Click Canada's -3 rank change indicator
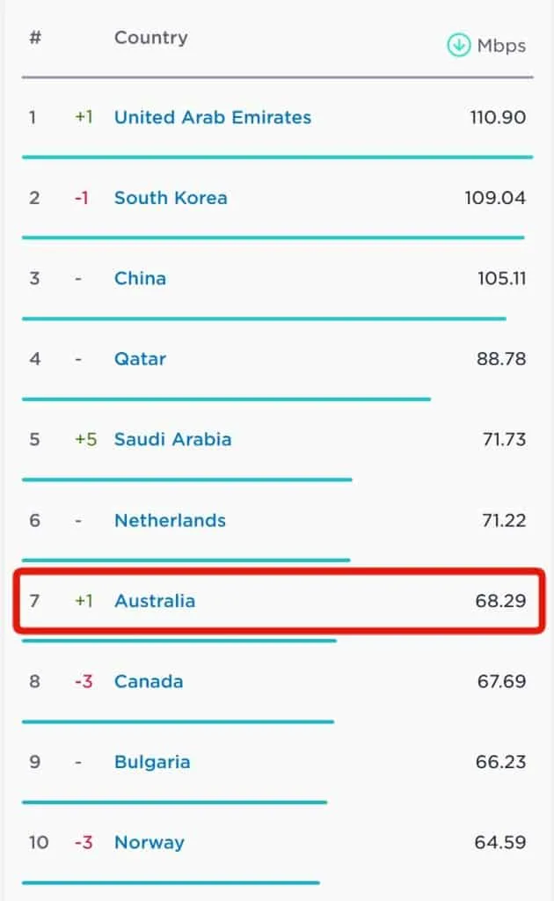This screenshot has width=554, height=901. [84, 681]
